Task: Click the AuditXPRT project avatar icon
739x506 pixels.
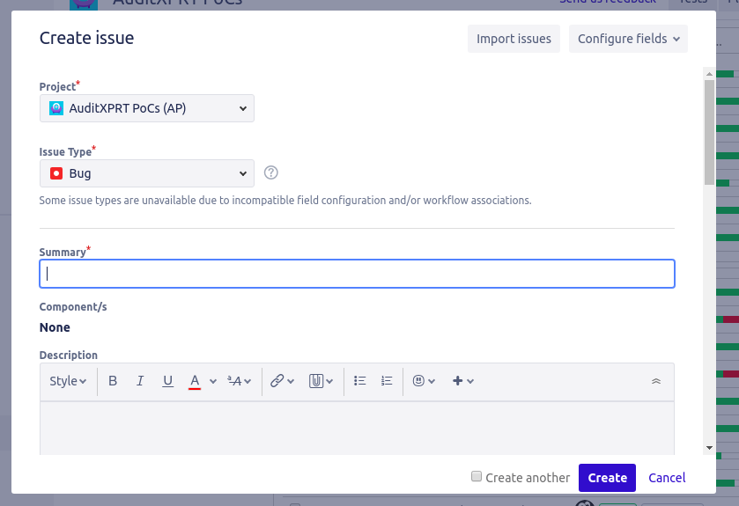Action: click(56, 108)
